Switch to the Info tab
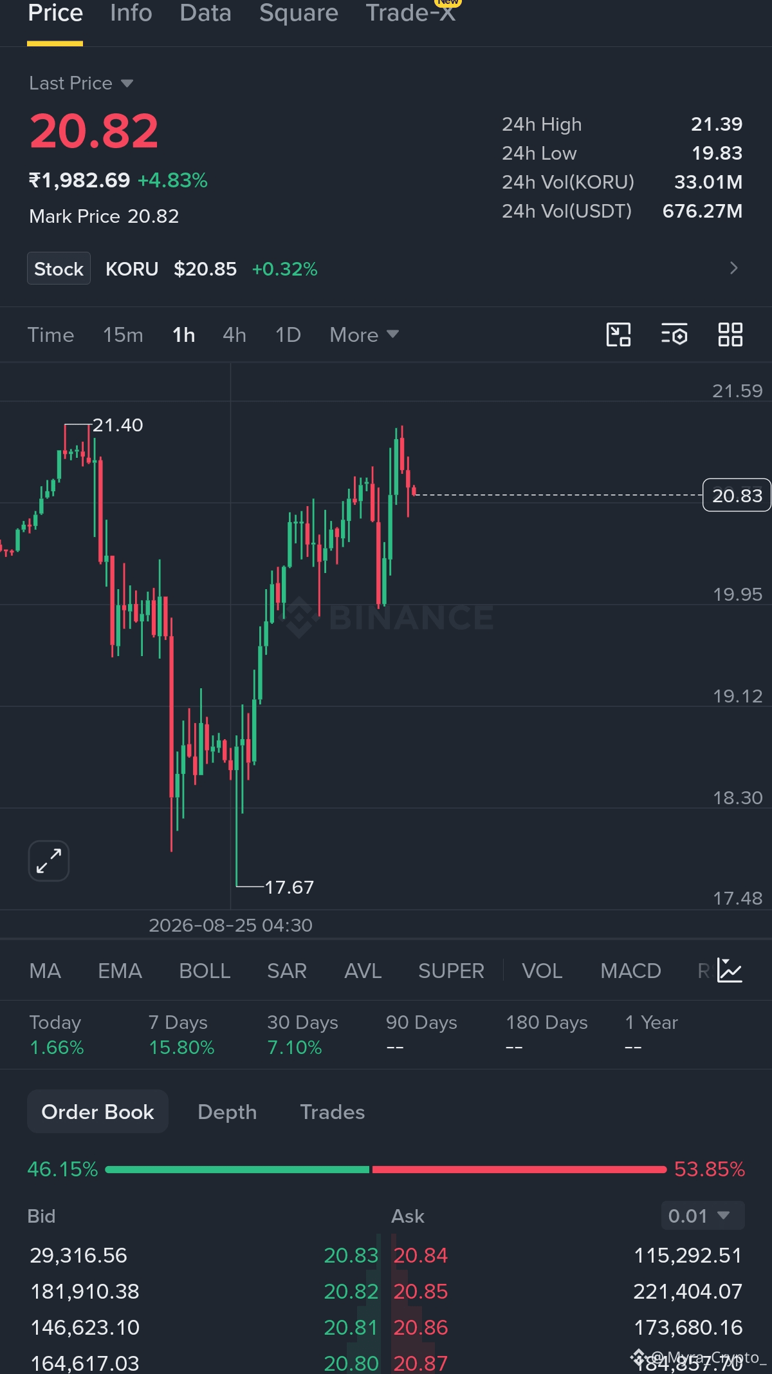772x1374 pixels. pyautogui.click(x=131, y=13)
